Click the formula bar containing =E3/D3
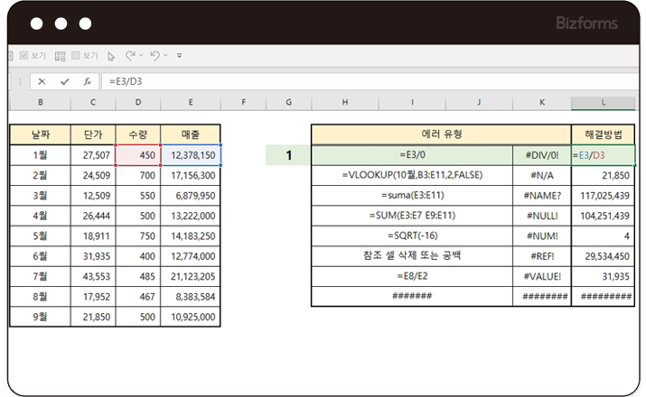646x397 pixels. [361, 81]
